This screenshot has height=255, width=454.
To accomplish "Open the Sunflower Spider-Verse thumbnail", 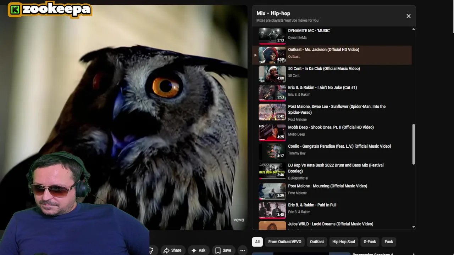I will click(272, 112).
